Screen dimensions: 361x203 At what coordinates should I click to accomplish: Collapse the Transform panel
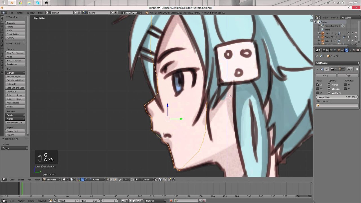click(7, 17)
